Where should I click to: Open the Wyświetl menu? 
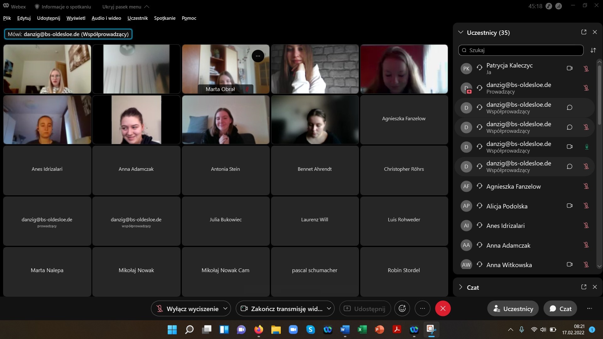[x=76, y=18]
